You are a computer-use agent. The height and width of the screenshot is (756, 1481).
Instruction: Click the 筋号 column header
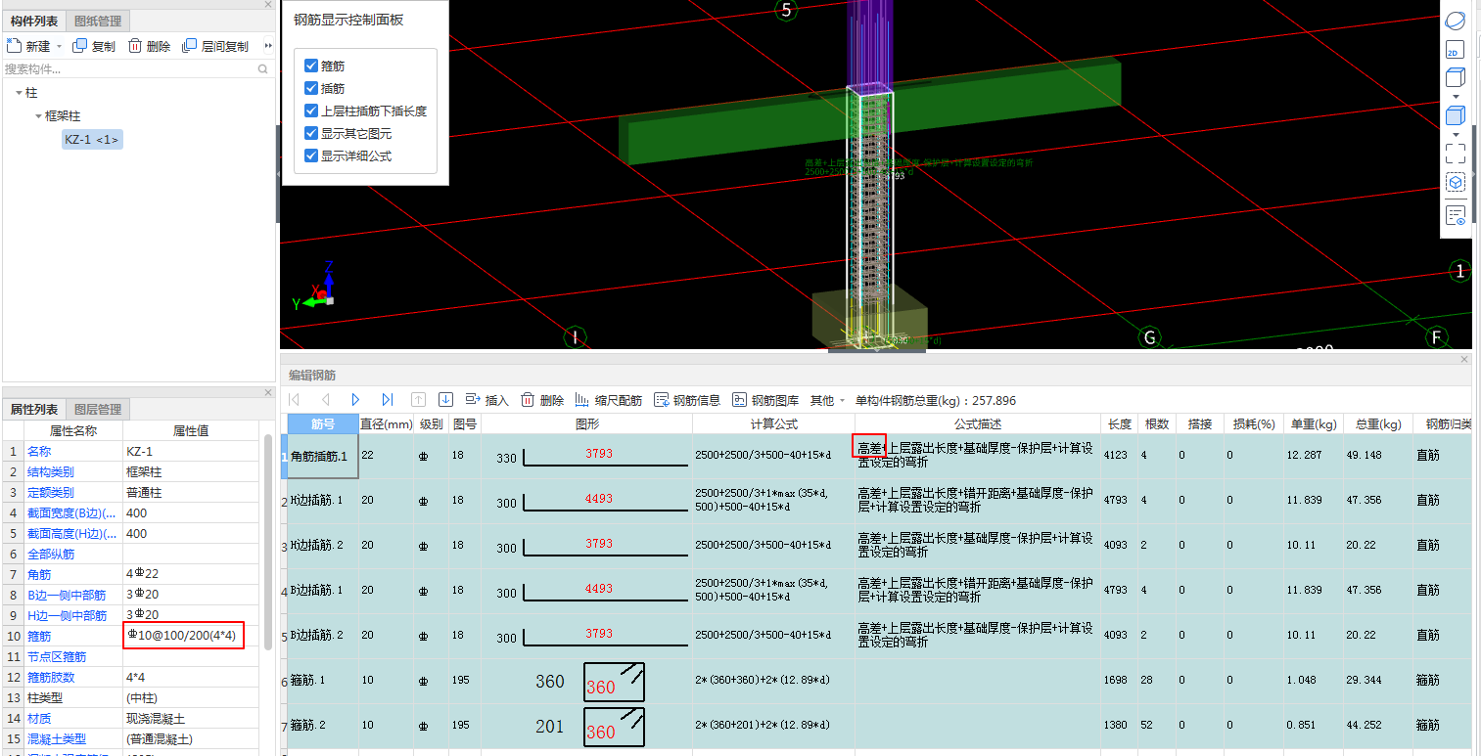coord(323,424)
